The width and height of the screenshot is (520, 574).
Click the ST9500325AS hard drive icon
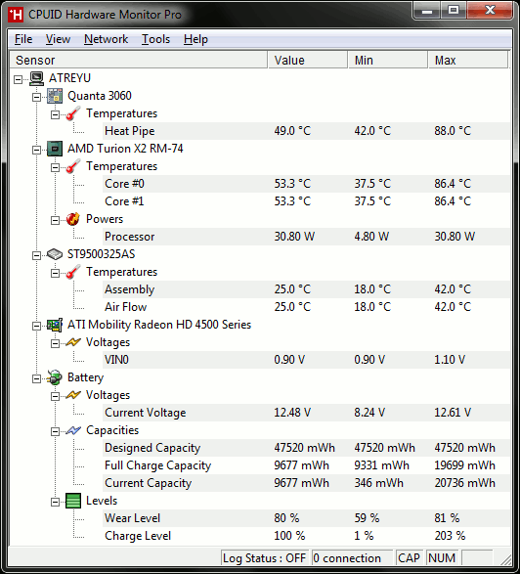pos(55,254)
